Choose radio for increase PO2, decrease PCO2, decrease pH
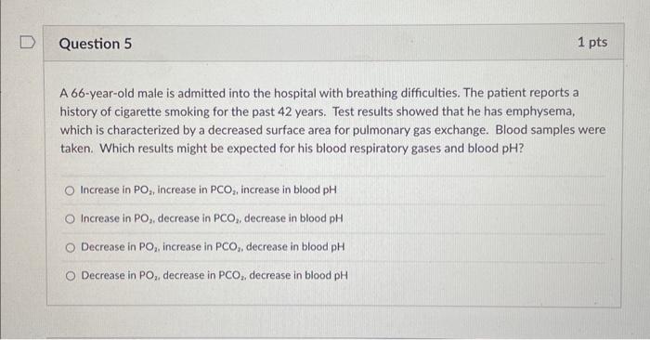 tap(70, 219)
